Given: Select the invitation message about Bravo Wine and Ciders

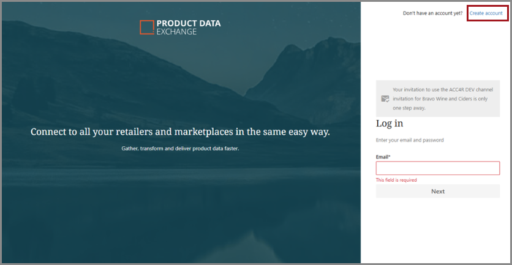Looking at the screenshot, I should 442,99.
